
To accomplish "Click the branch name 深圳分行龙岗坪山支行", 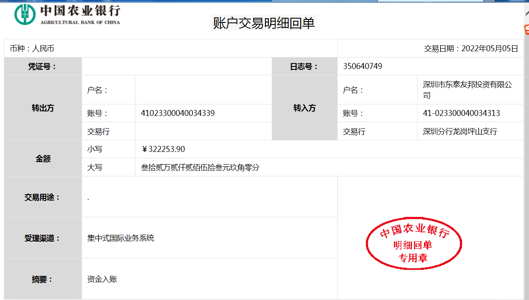I will pyautogui.click(x=460, y=132).
